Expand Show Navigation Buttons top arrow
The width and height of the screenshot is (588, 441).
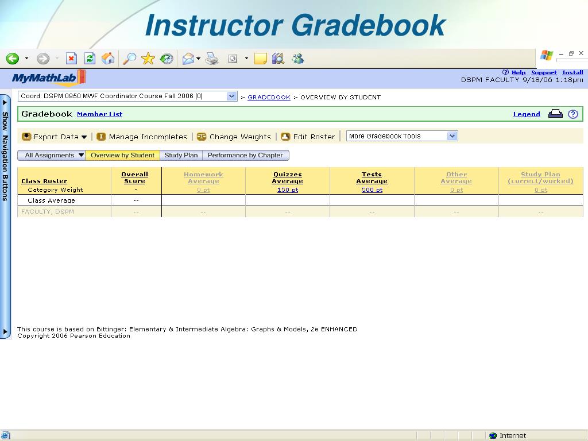click(5, 102)
